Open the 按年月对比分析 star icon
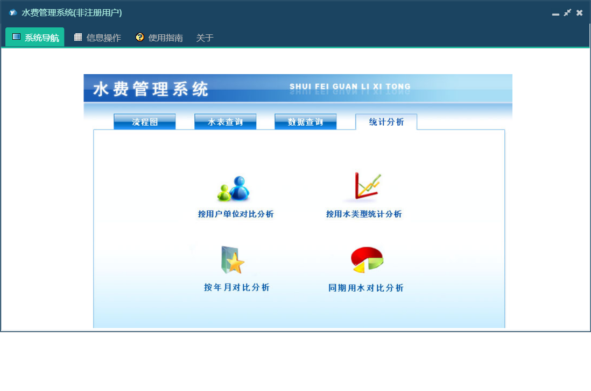This screenshot has height=391, width=591. click(x=233, y=260)
